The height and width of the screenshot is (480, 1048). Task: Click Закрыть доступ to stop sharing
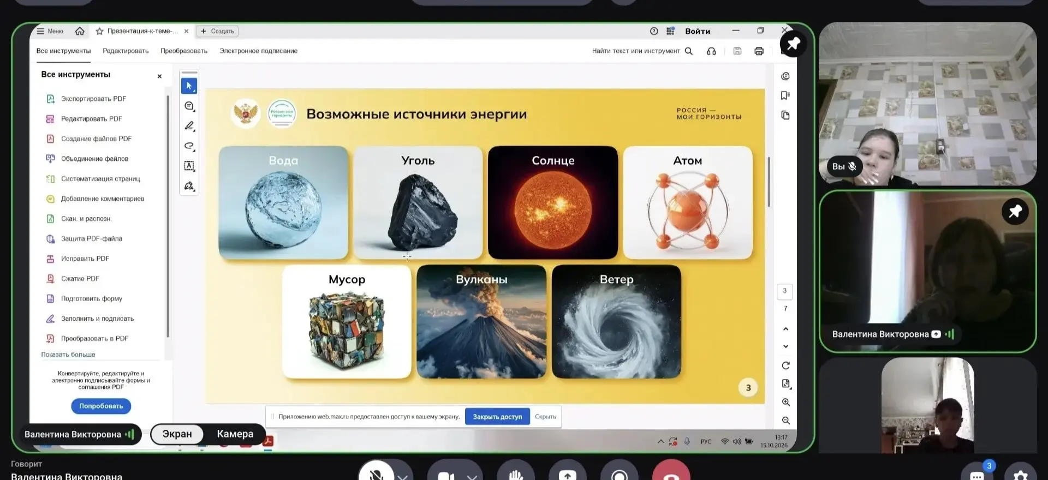497,417
